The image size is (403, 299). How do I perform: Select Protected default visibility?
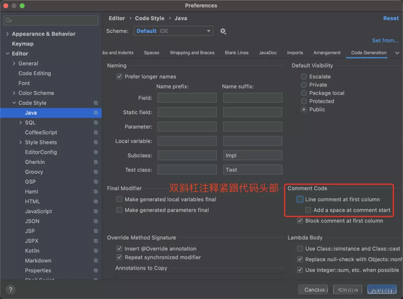(304, 101)
